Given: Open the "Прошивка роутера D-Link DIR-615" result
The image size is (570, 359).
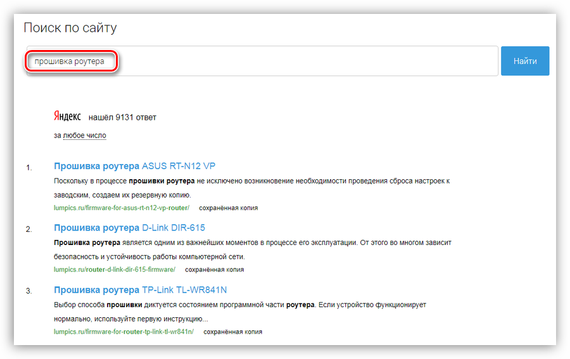Looking at the screenshot, I should 129,227.
